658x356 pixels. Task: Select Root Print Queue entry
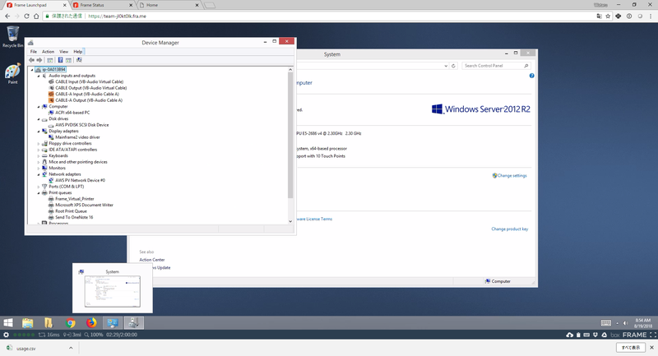click(71, 211)
